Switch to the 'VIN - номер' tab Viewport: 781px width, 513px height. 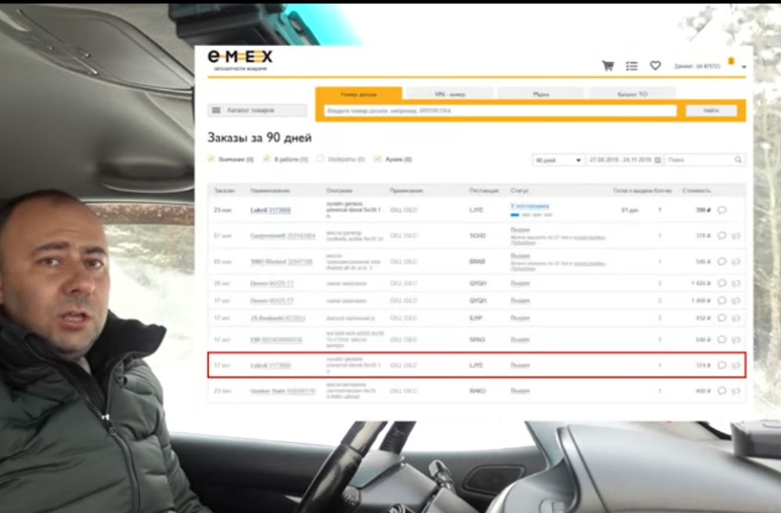[449, 94]
